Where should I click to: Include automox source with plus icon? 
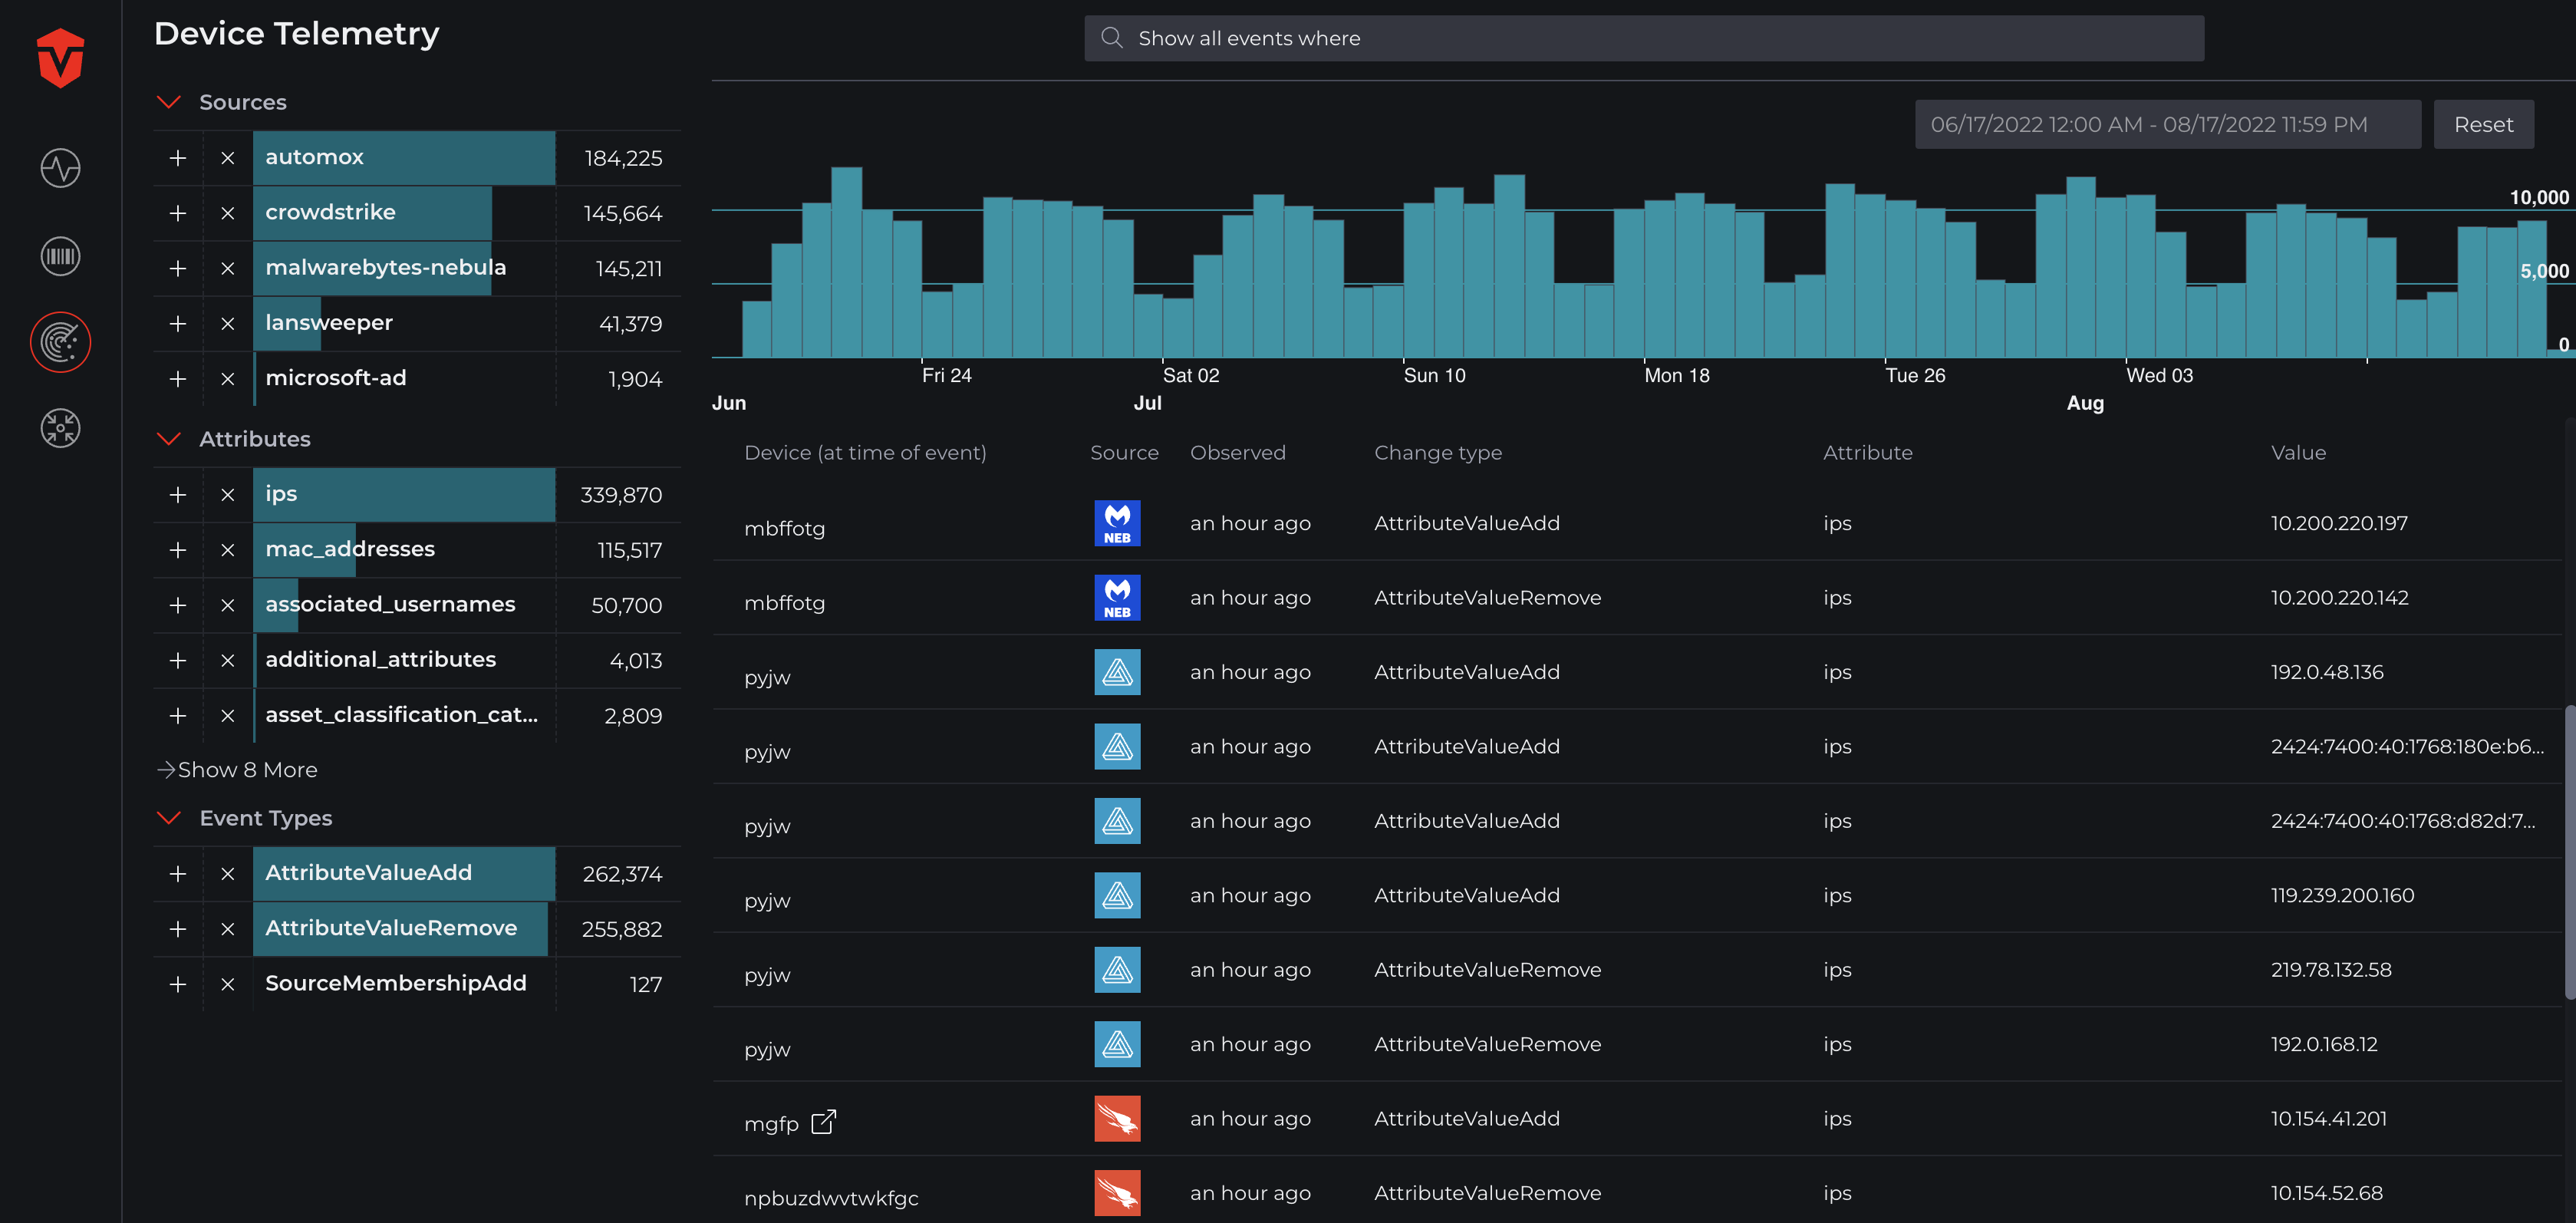(178, 158)
